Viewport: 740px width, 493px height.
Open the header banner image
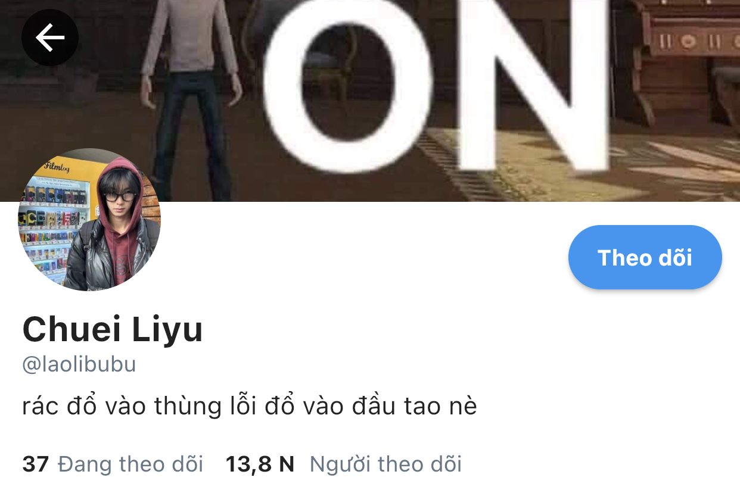click(370, 101)
